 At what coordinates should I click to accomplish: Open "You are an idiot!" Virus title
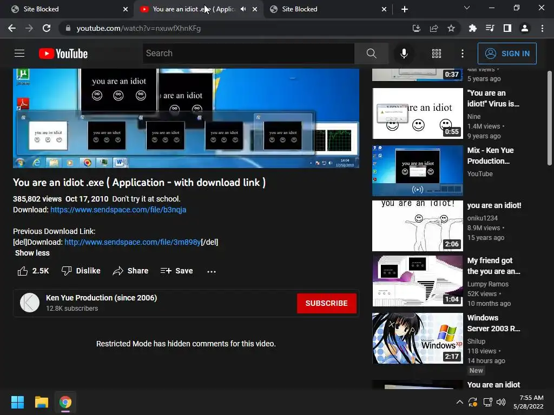pos(493,98)
